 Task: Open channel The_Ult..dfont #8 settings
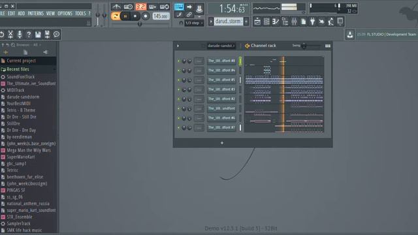(221, 61)
